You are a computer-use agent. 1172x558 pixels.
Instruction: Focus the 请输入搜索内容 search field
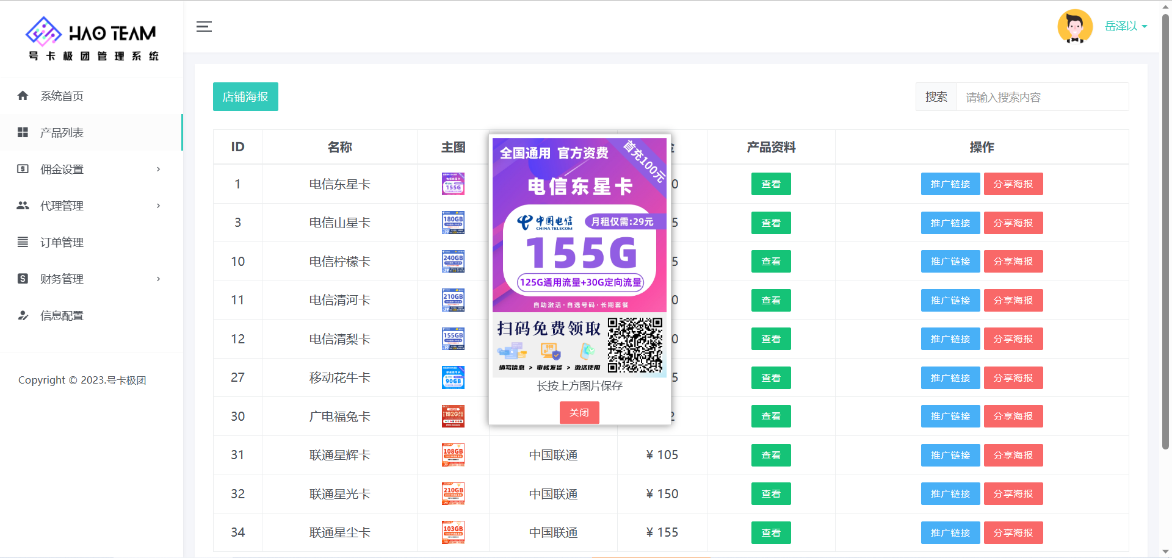click(1042, 97)
